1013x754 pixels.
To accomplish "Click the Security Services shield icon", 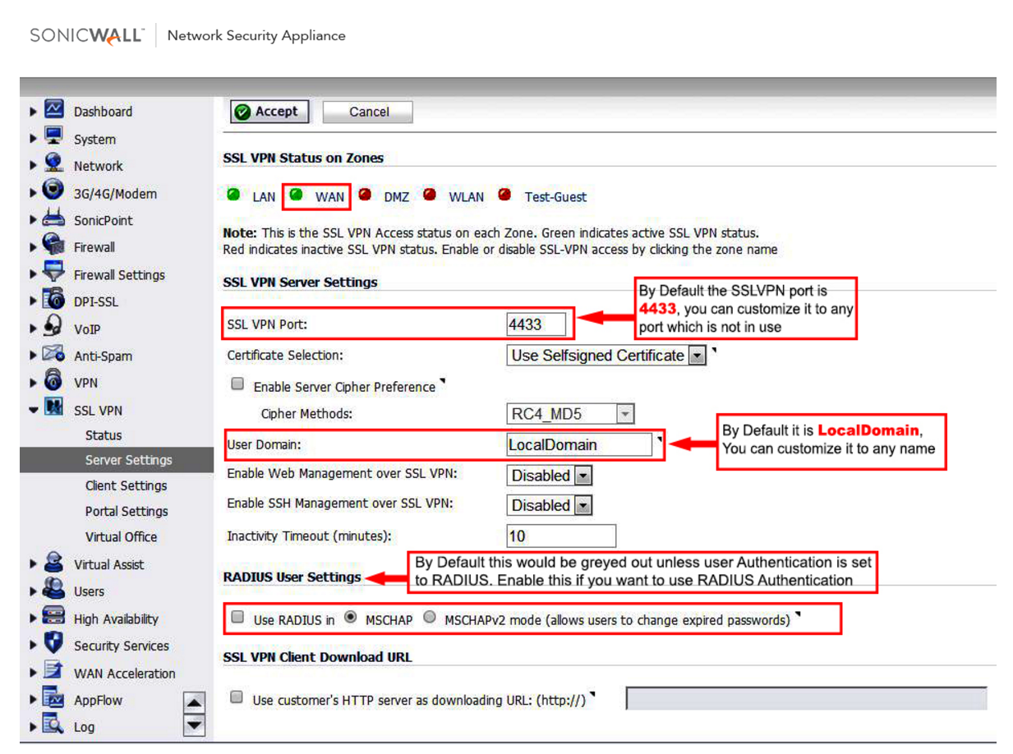I will 53,644.
